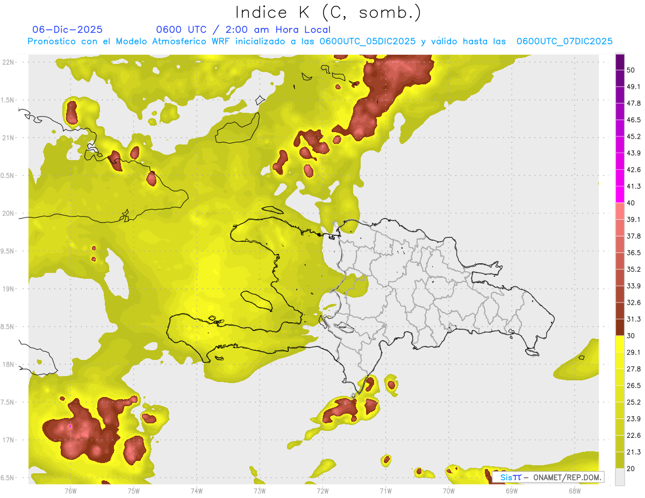Click the longitude label '73W'
Image resolution: width=645 pixels, height=498 pixels.
[260, 490]
